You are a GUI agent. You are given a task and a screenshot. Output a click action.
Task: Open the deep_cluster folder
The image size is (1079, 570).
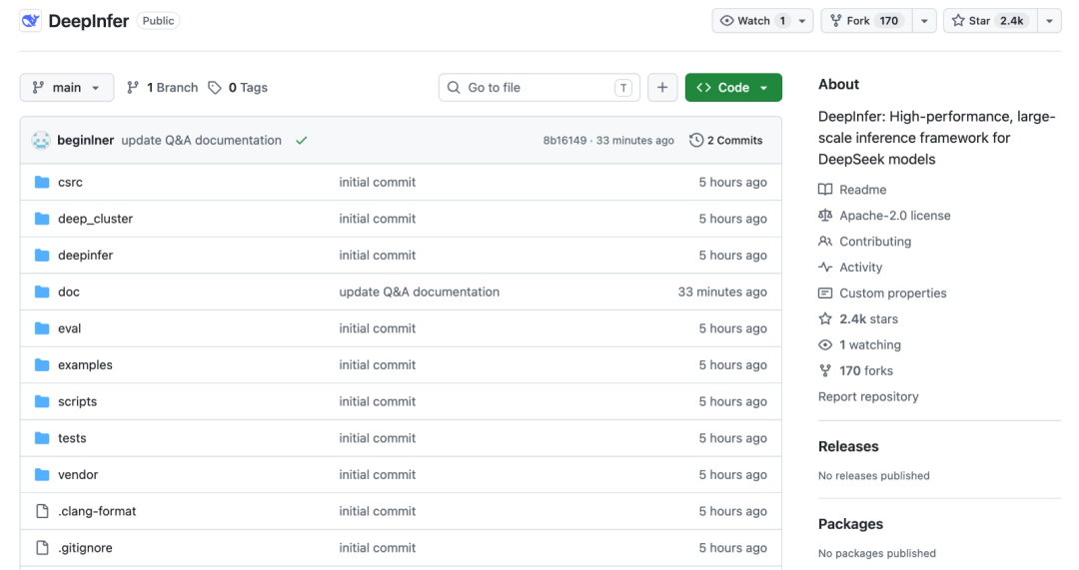pos(95,219)
